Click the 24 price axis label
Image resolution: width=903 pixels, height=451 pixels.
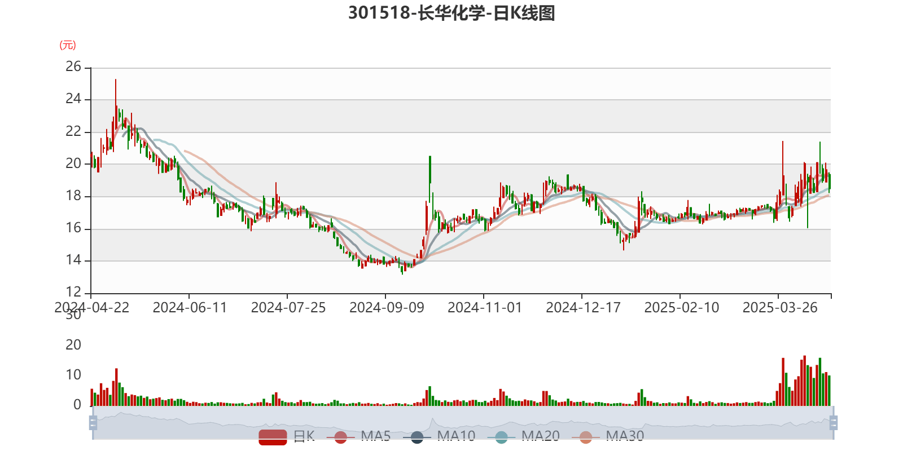(x=73, y=99)
